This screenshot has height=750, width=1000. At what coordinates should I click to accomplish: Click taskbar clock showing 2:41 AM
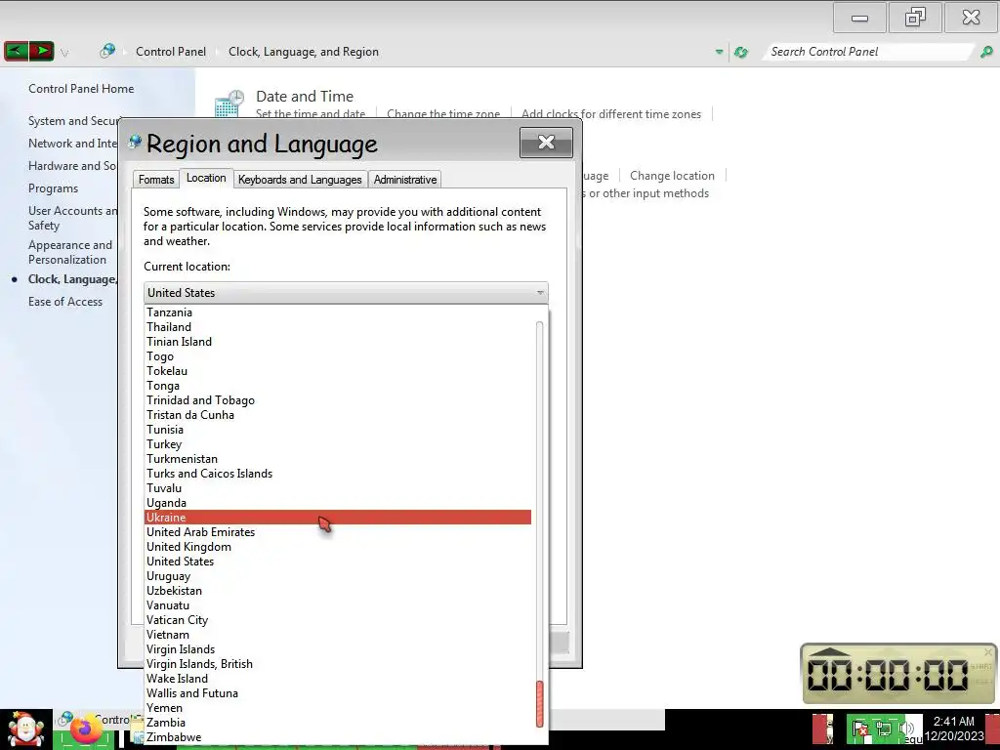(x=953, y=729)
